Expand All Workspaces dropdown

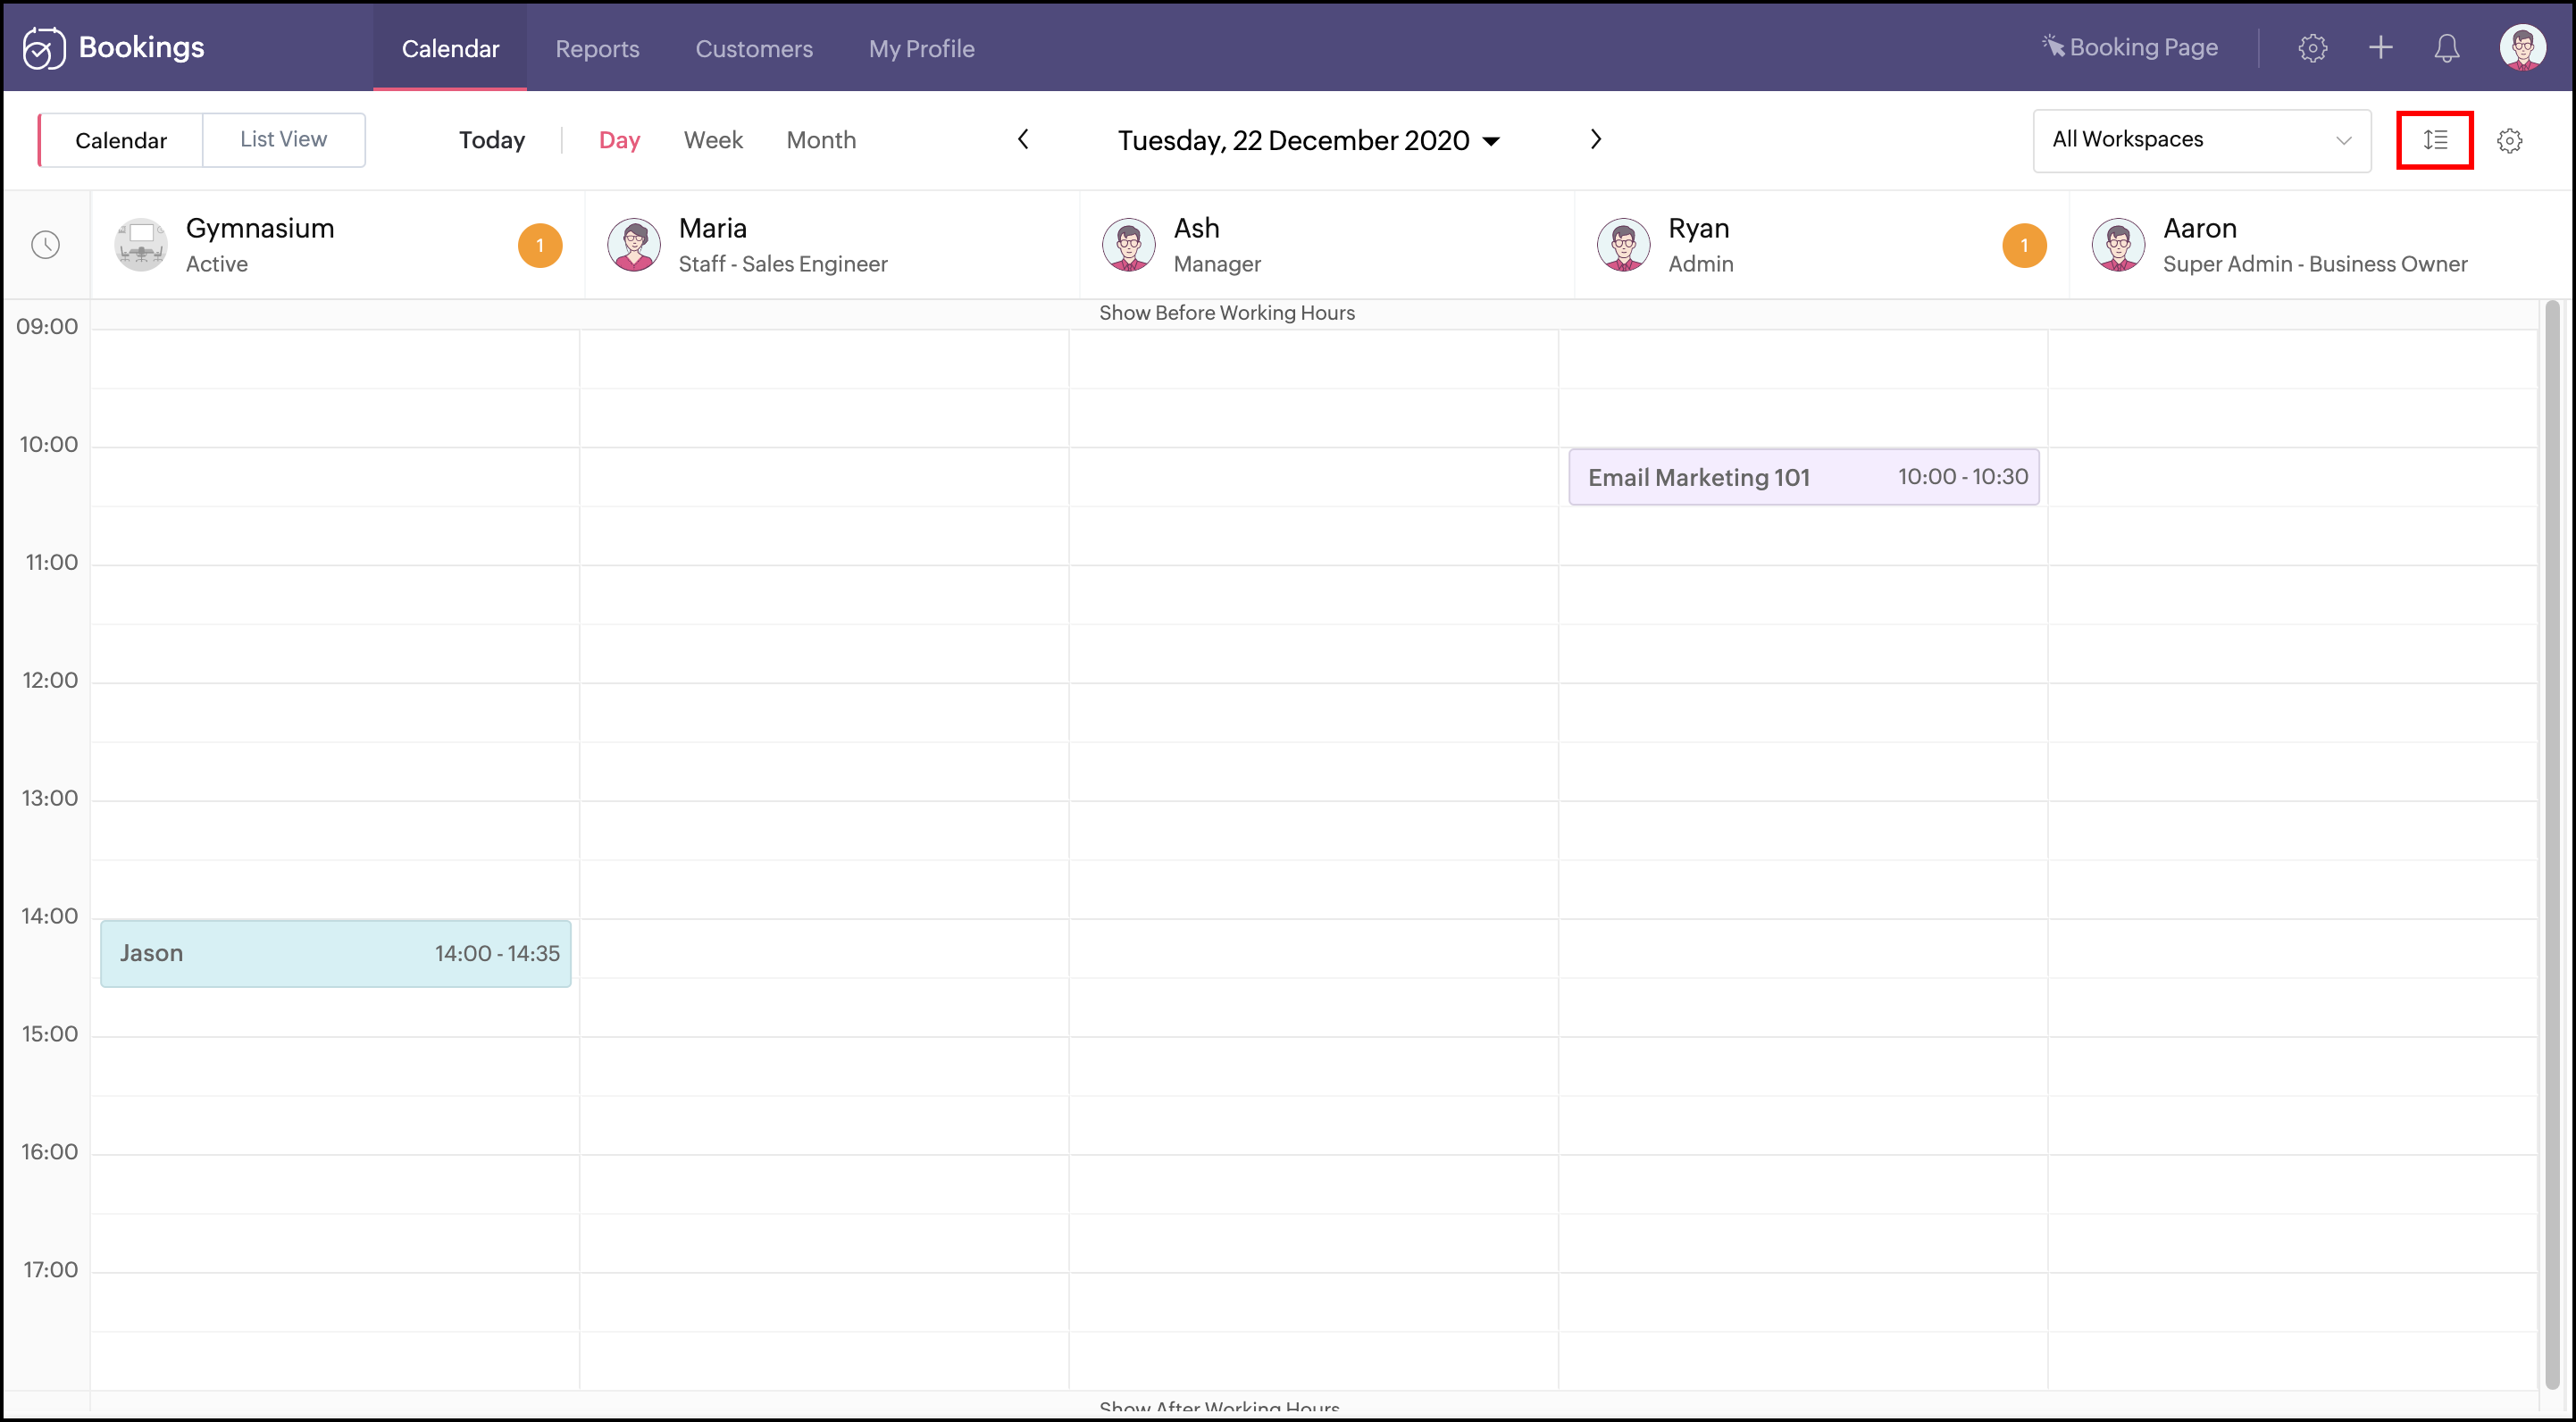coord(2201,140)
